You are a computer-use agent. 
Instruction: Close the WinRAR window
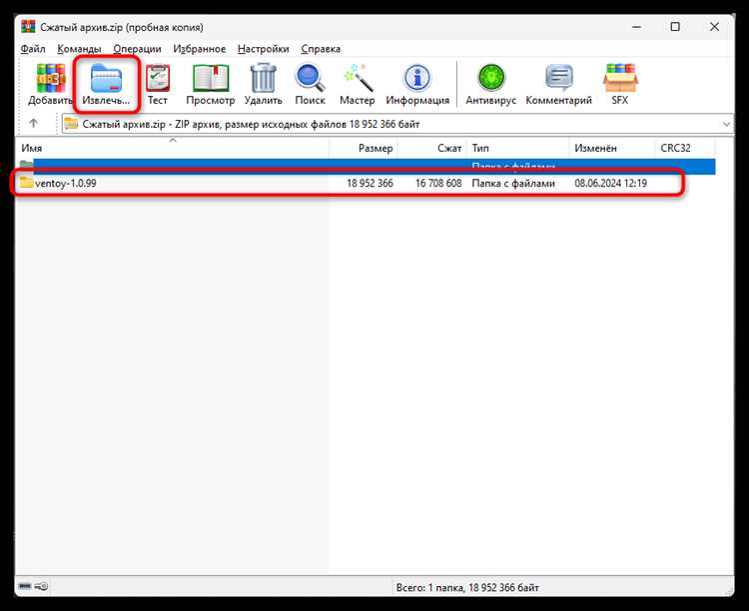pos(715,27)
